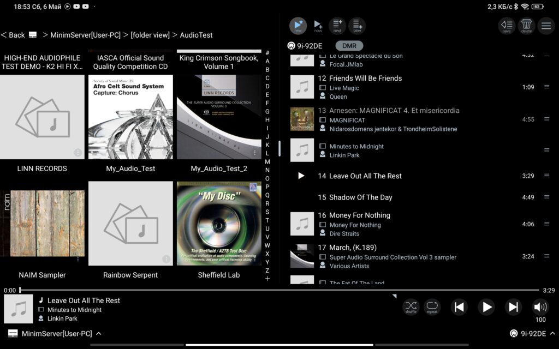Select the 'Play next' queue mode icon
The width and height of the screenshot is (559, 349).
click(337, 26)
